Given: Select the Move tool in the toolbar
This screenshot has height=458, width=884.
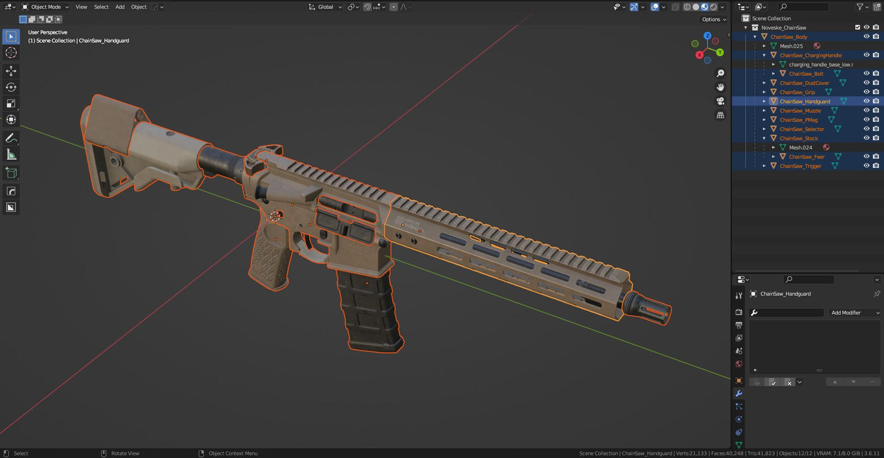Looking at the screenshot, I should point(11,71).
